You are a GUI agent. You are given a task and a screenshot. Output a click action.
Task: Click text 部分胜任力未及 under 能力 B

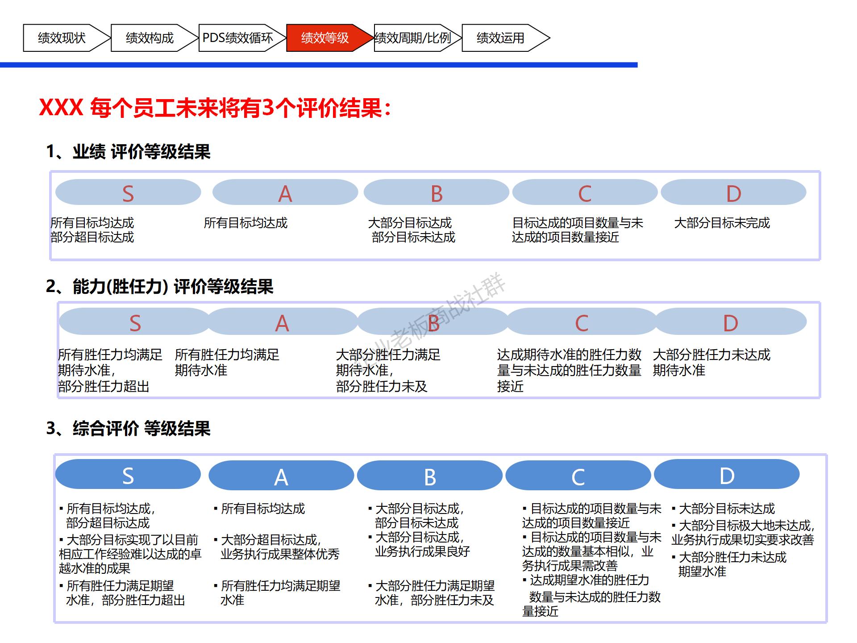coord(382,386)
